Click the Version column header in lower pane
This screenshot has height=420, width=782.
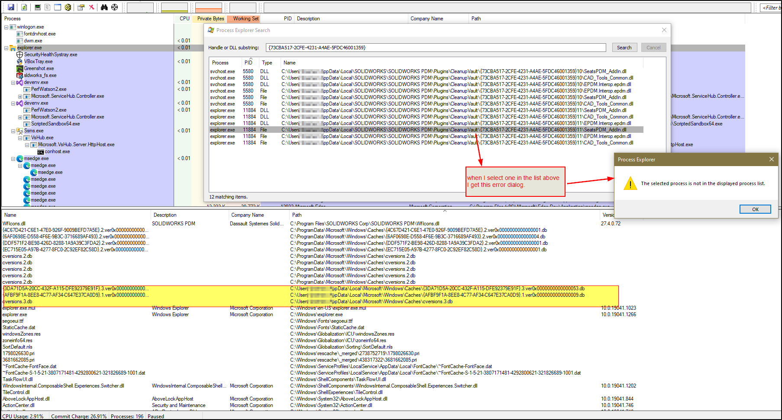point(608,215)
